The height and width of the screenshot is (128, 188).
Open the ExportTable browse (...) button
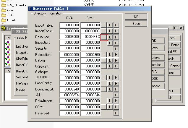pos(104,25)
